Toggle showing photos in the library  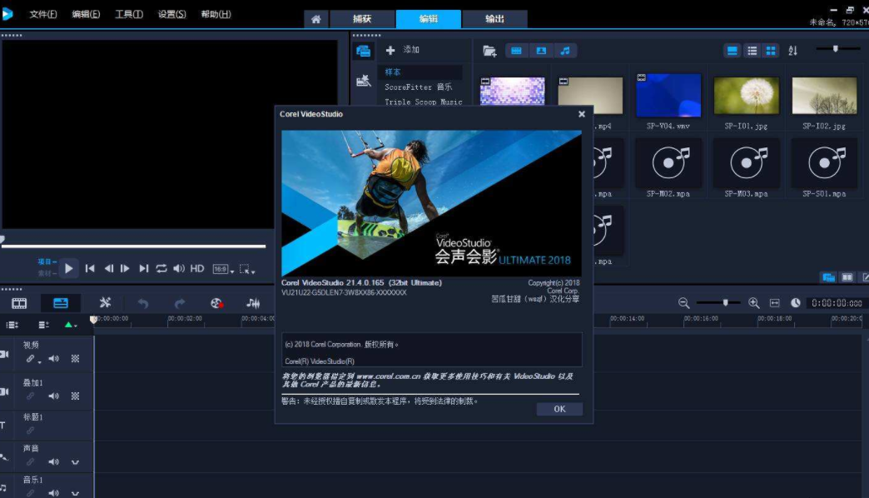pos(541,51)
